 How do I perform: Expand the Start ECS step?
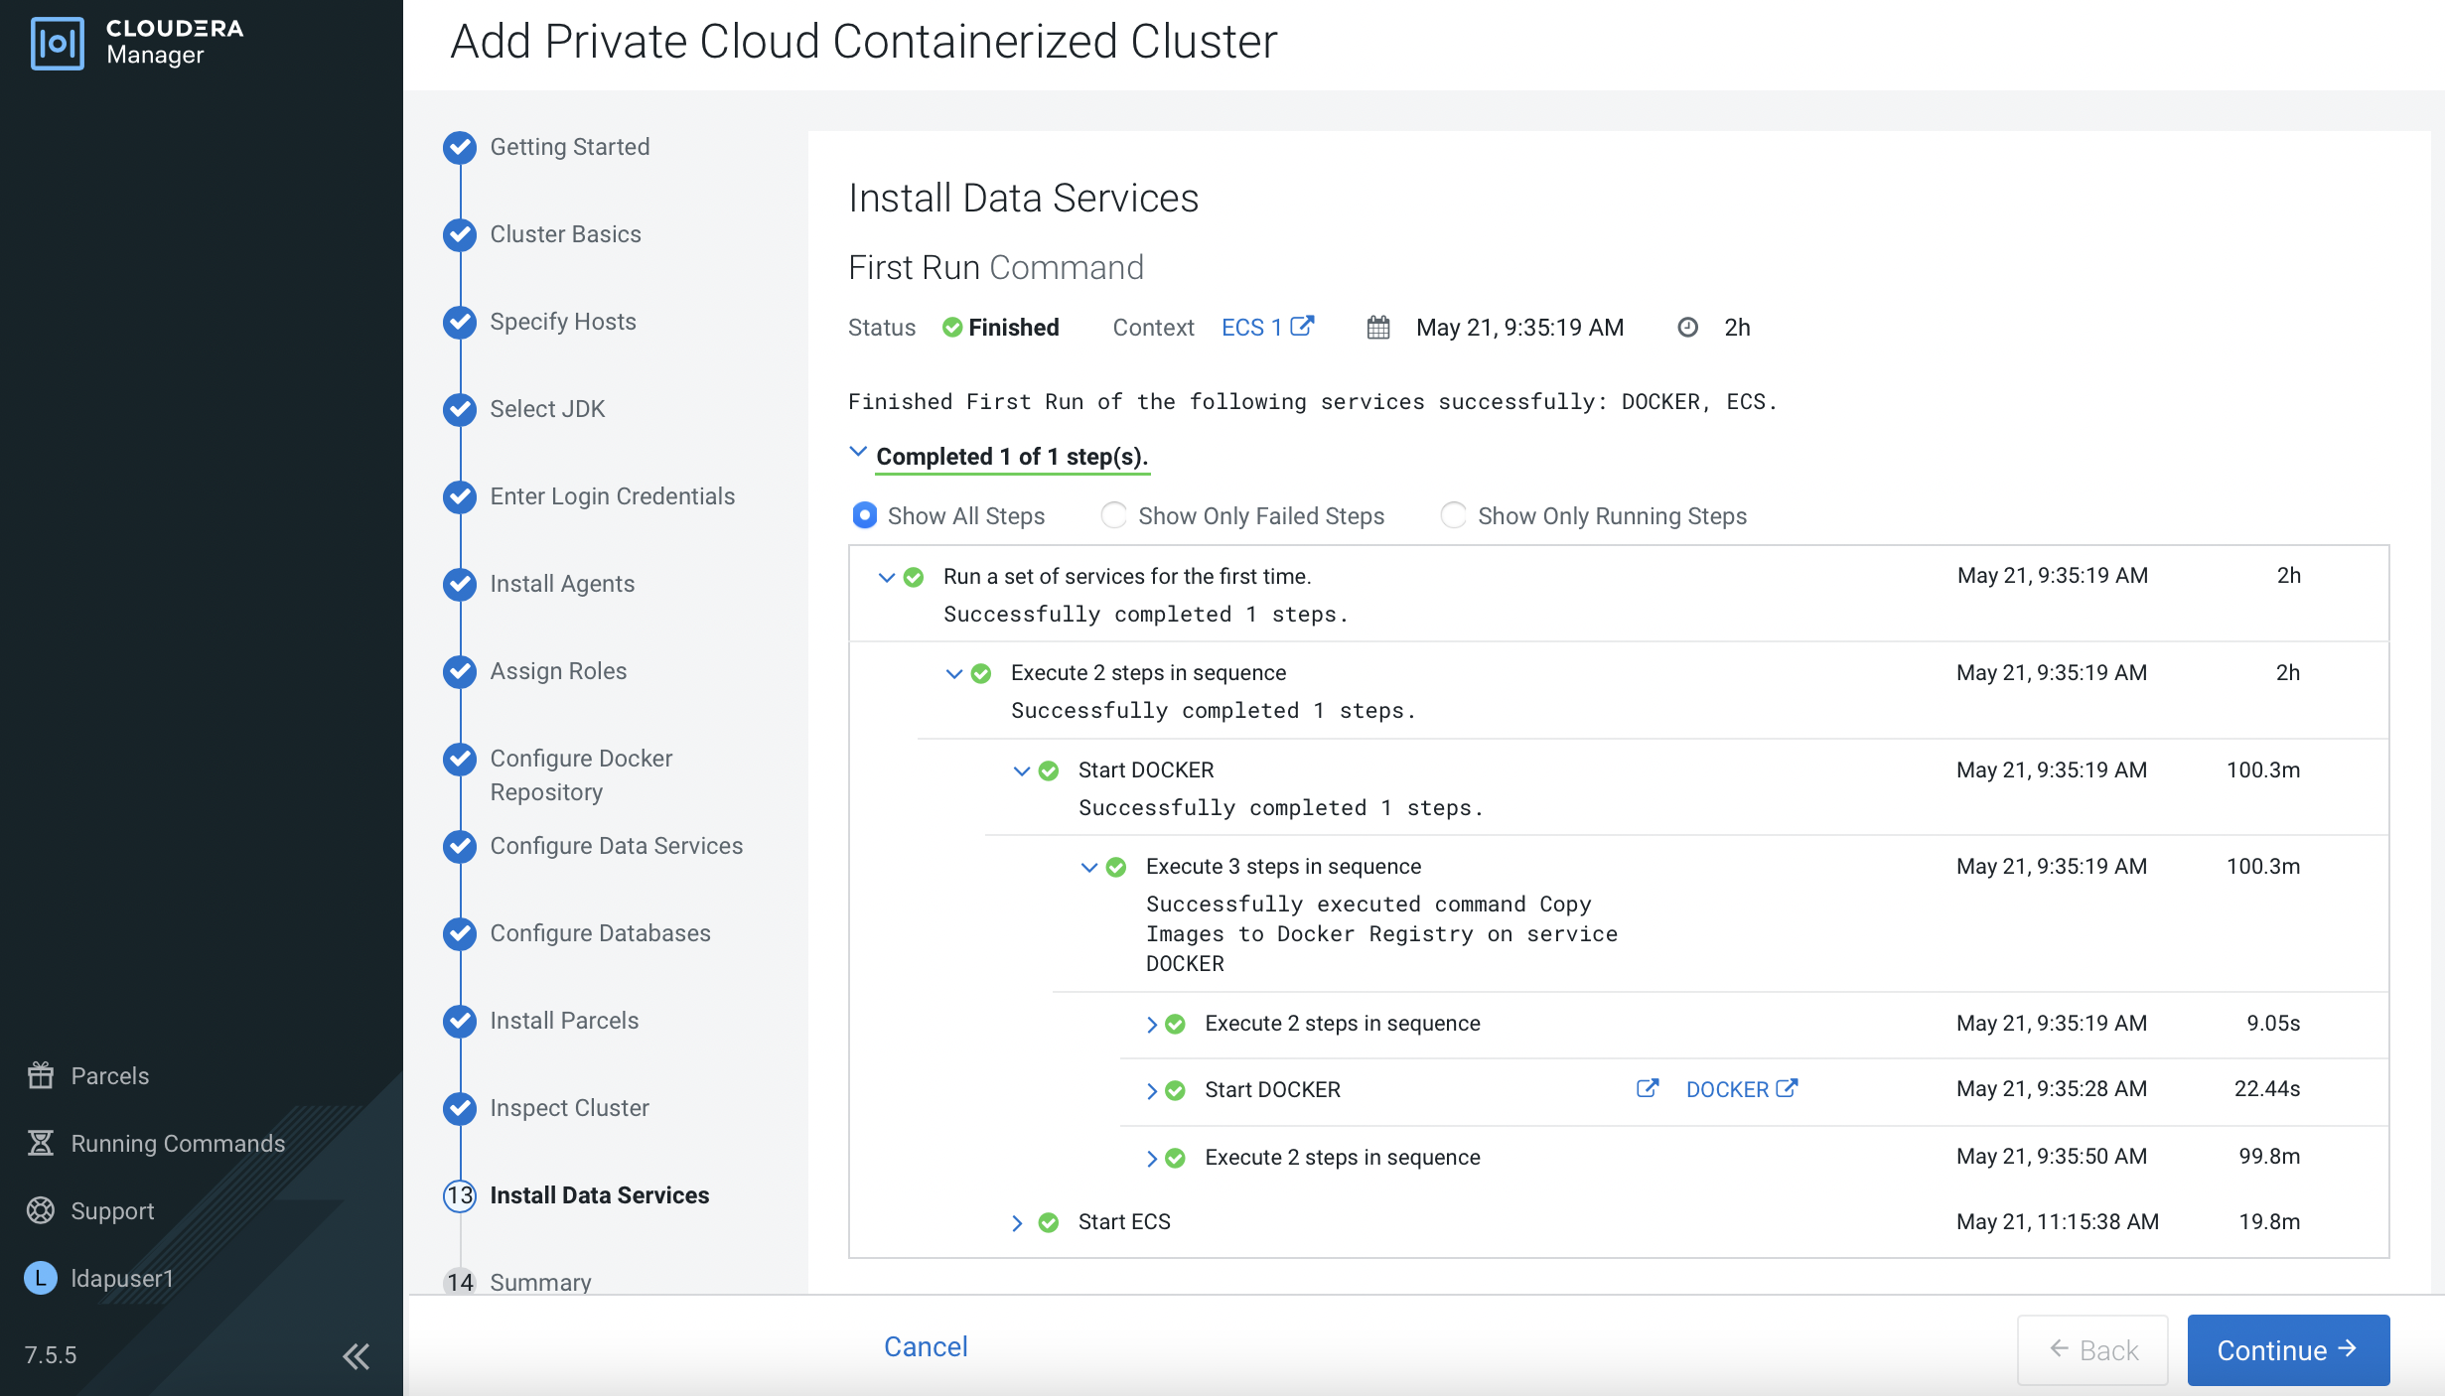tap(1017, 1222)
